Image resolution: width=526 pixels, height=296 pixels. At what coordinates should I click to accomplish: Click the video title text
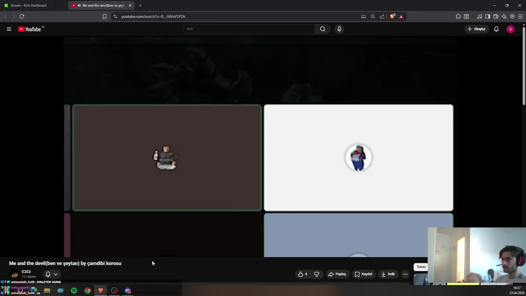pos(65,263)
